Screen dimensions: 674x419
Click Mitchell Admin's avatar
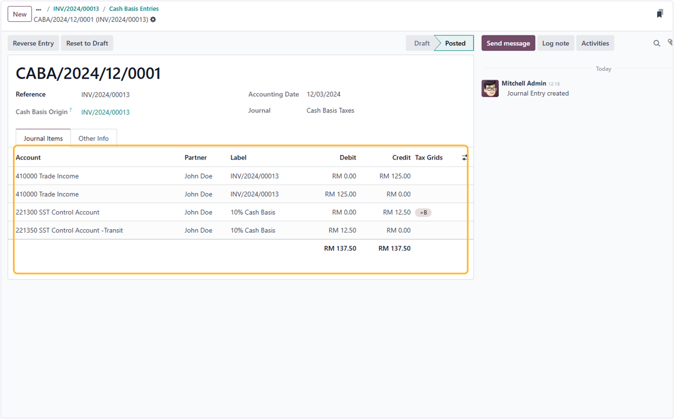(x=490, y=88)
